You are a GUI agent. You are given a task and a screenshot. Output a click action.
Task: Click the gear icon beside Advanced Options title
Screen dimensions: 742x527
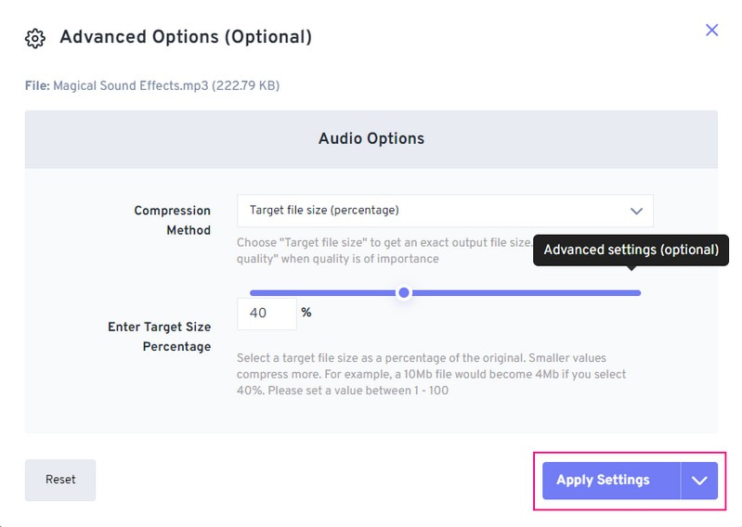(x=35, y=38)
